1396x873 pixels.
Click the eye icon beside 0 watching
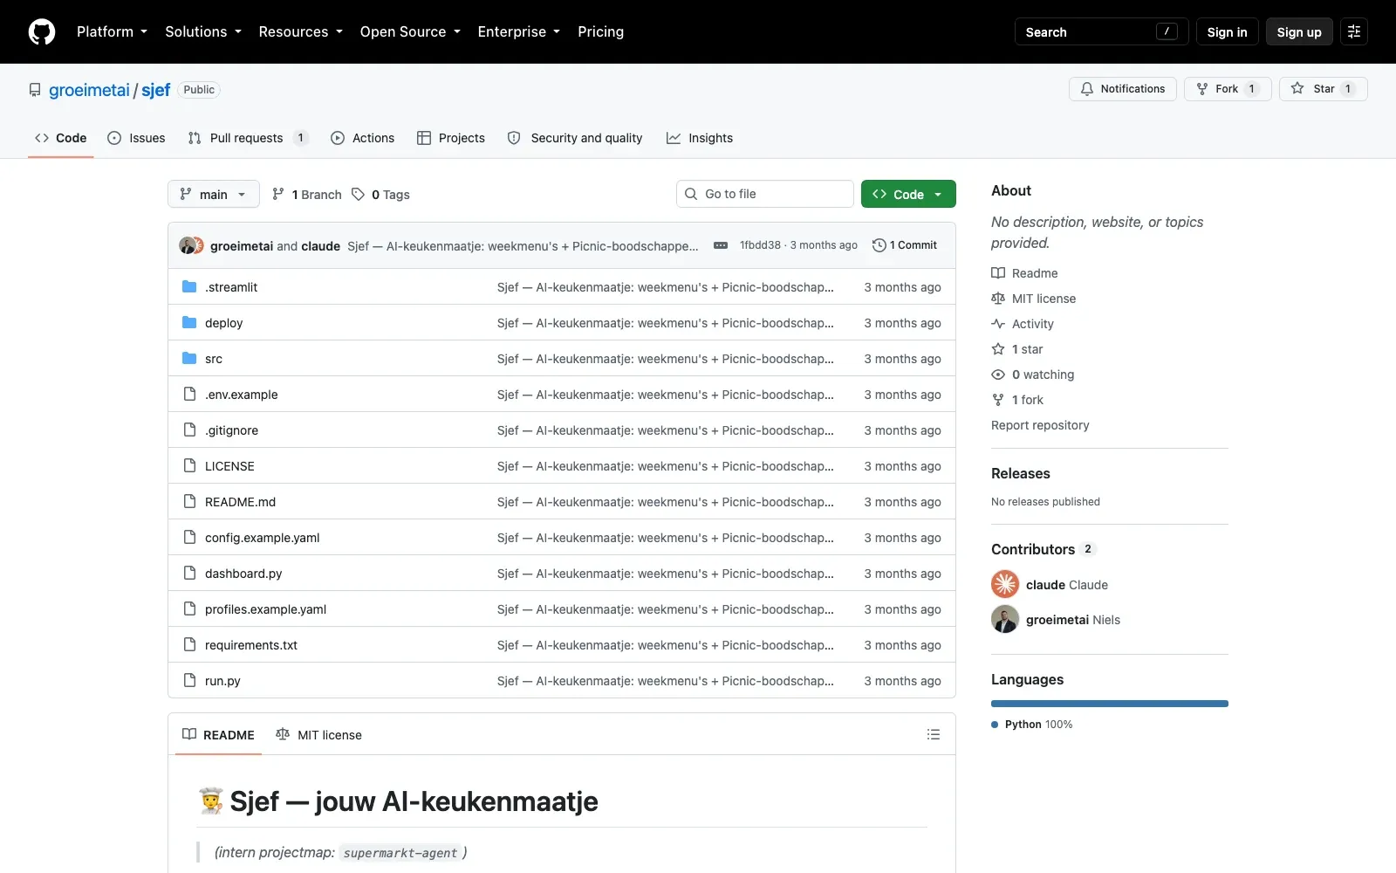point(998,375)
